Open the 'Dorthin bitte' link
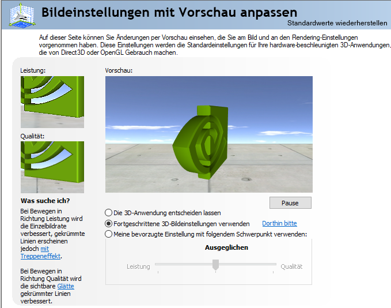This screenshot has height=308, width=391. coord(279,223)
